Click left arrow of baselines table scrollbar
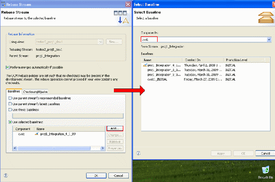Viewport: 275px width, 182px height. point(15,148)
